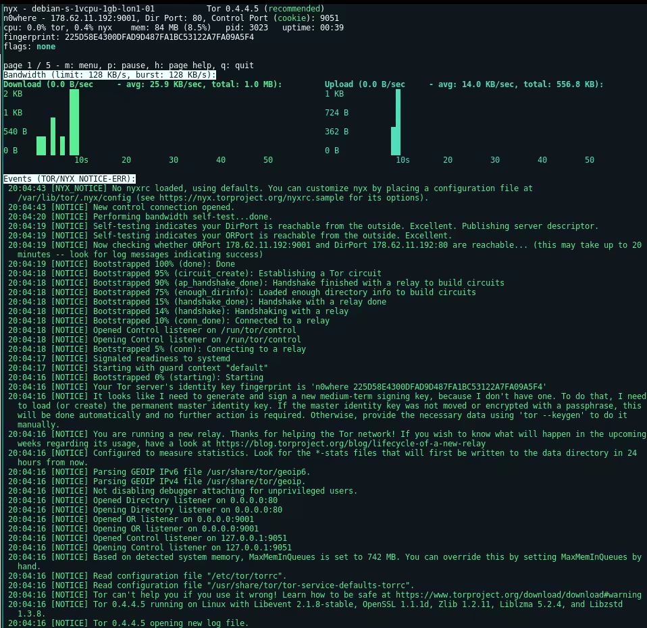Click the tallest download graph bar
The height and width of the screenshot is (628, 647).
click(74, 122)
